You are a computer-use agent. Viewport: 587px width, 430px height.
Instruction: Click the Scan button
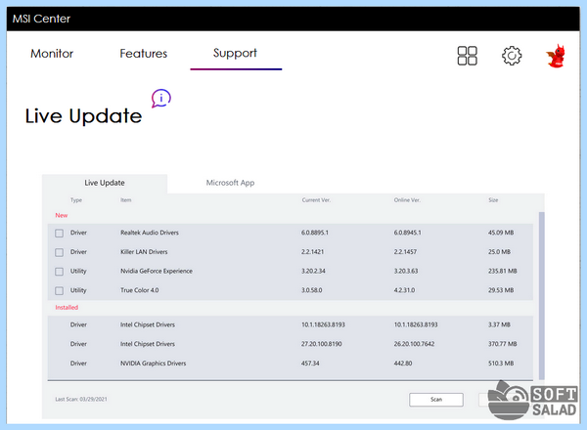tap(436, 400)
